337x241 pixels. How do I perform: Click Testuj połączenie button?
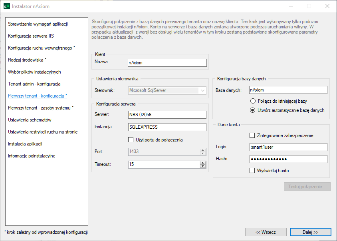307,187
